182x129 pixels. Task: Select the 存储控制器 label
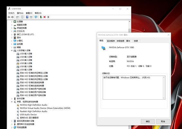tap(22, 28)
